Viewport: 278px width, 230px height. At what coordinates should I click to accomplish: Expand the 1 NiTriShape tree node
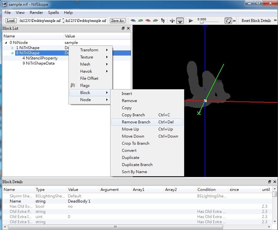click(x=13, y=48)
